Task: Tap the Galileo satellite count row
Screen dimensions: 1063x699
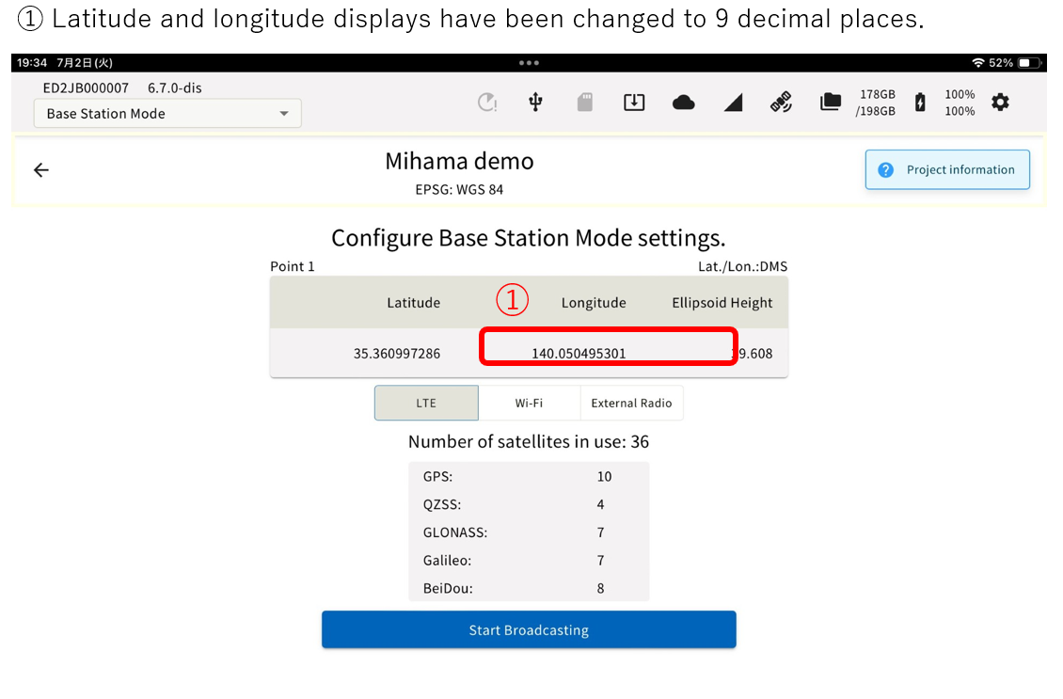Action: point(529,560)
